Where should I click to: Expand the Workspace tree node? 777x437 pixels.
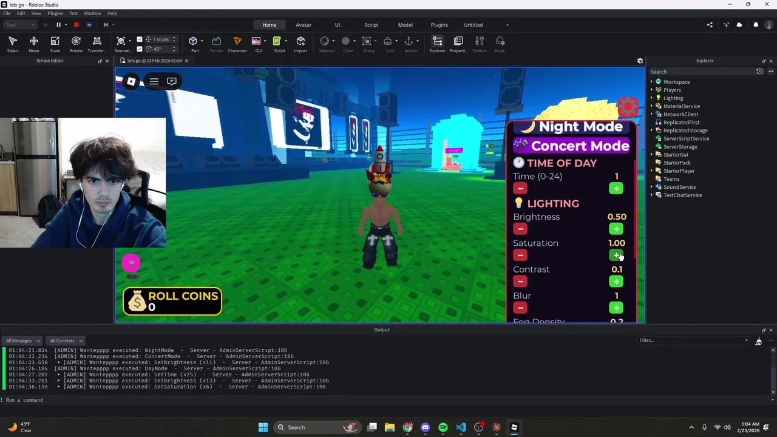point(652,82)
